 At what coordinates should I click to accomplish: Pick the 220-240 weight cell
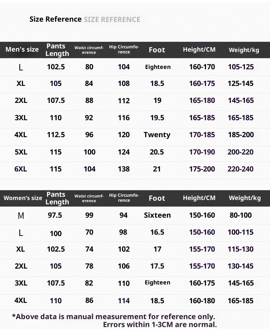(240, 169)
